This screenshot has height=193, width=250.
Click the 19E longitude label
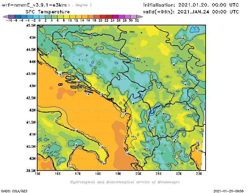118,174
